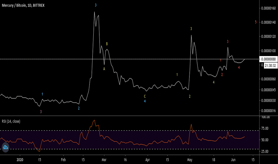Select the pink wave 3 label
This screenshot has height=164, width=278.
pyautogui.click(x=41, y=112)
